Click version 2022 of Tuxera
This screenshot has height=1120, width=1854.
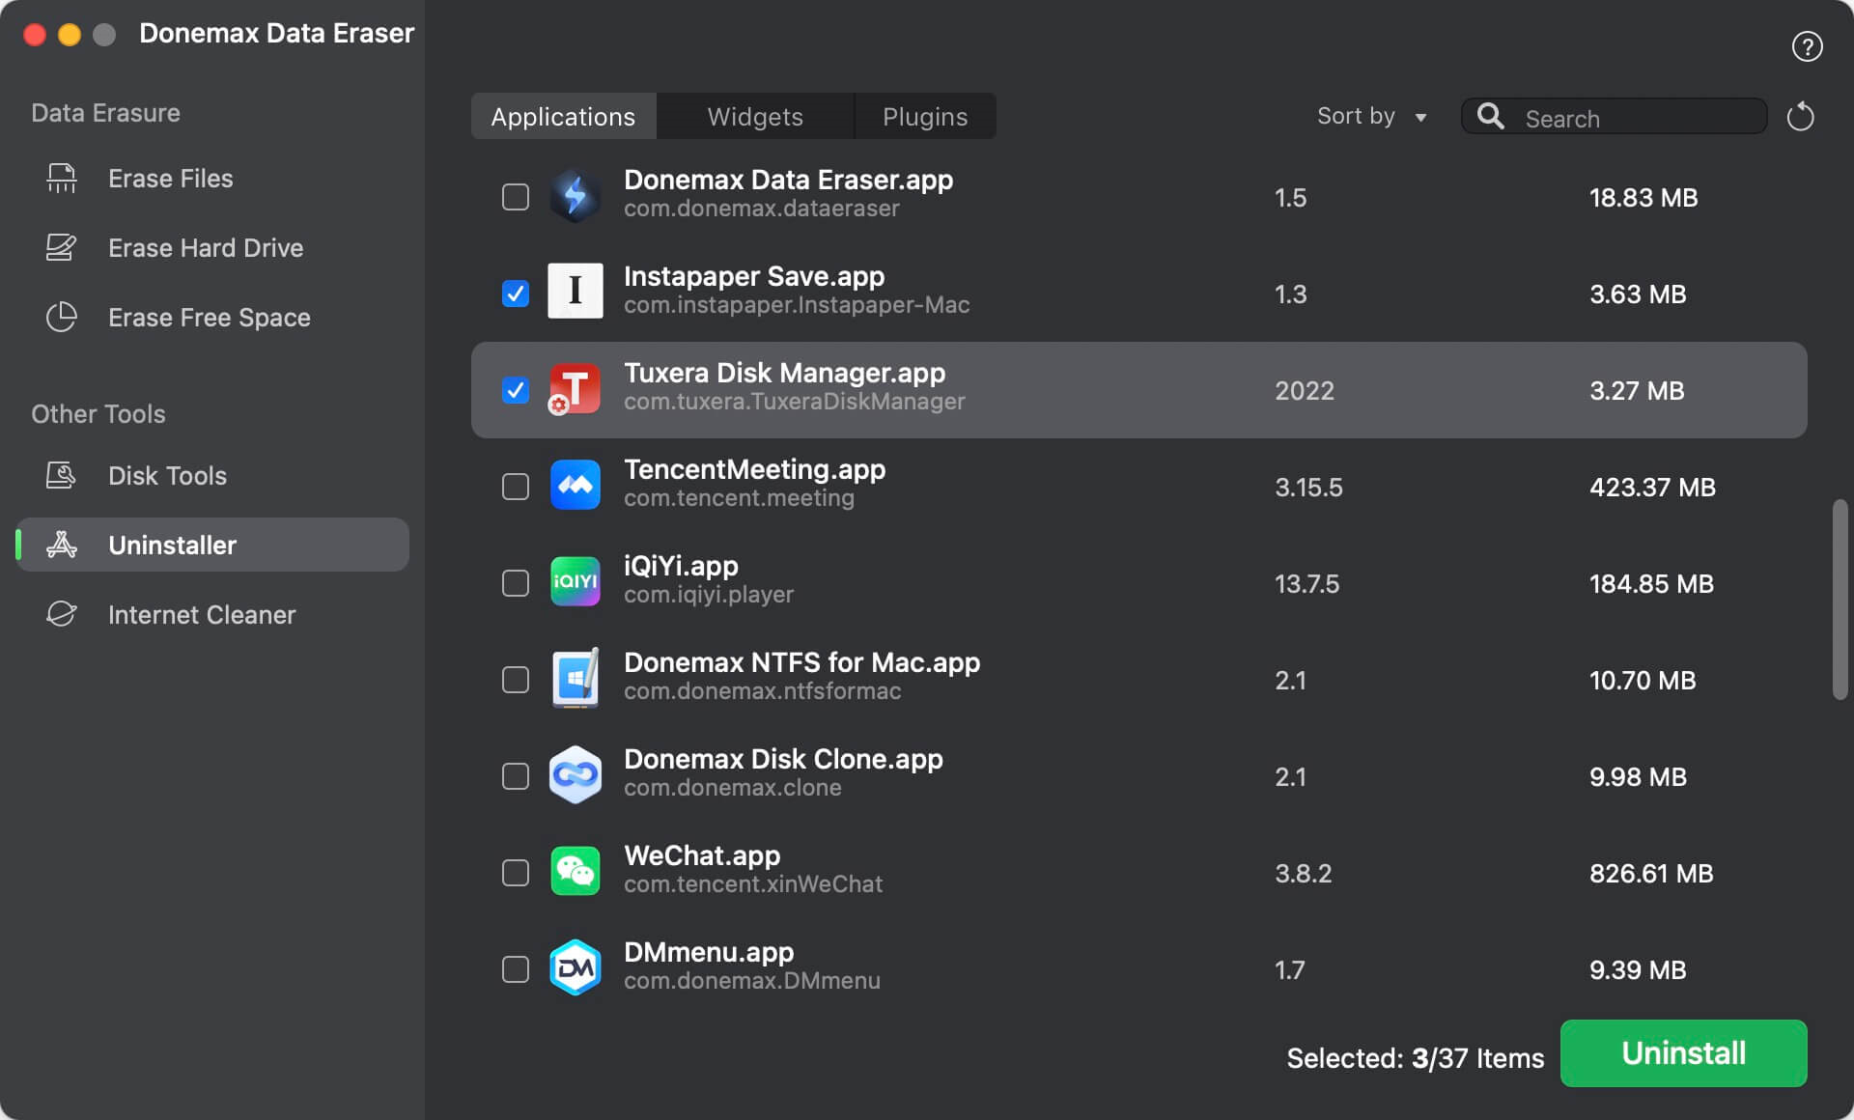pos(1305,391)
